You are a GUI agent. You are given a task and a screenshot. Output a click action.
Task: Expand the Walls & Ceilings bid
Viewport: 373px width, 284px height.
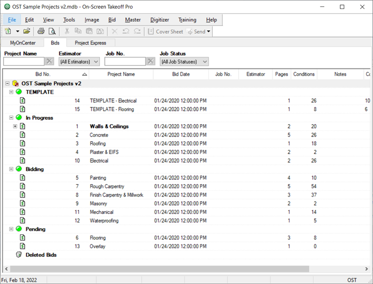pyautogui.click(x=15, y=126)
